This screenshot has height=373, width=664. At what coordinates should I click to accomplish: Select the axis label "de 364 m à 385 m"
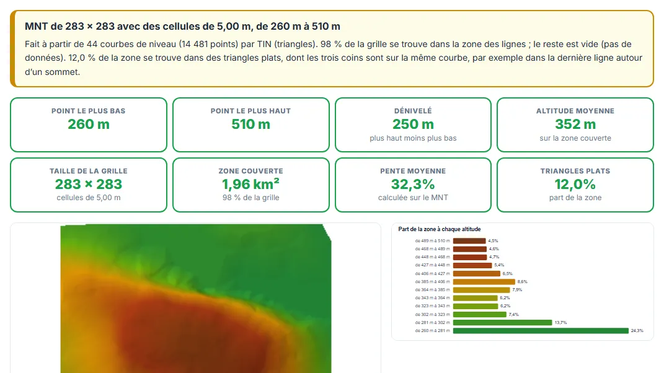[x=432, y=290]
